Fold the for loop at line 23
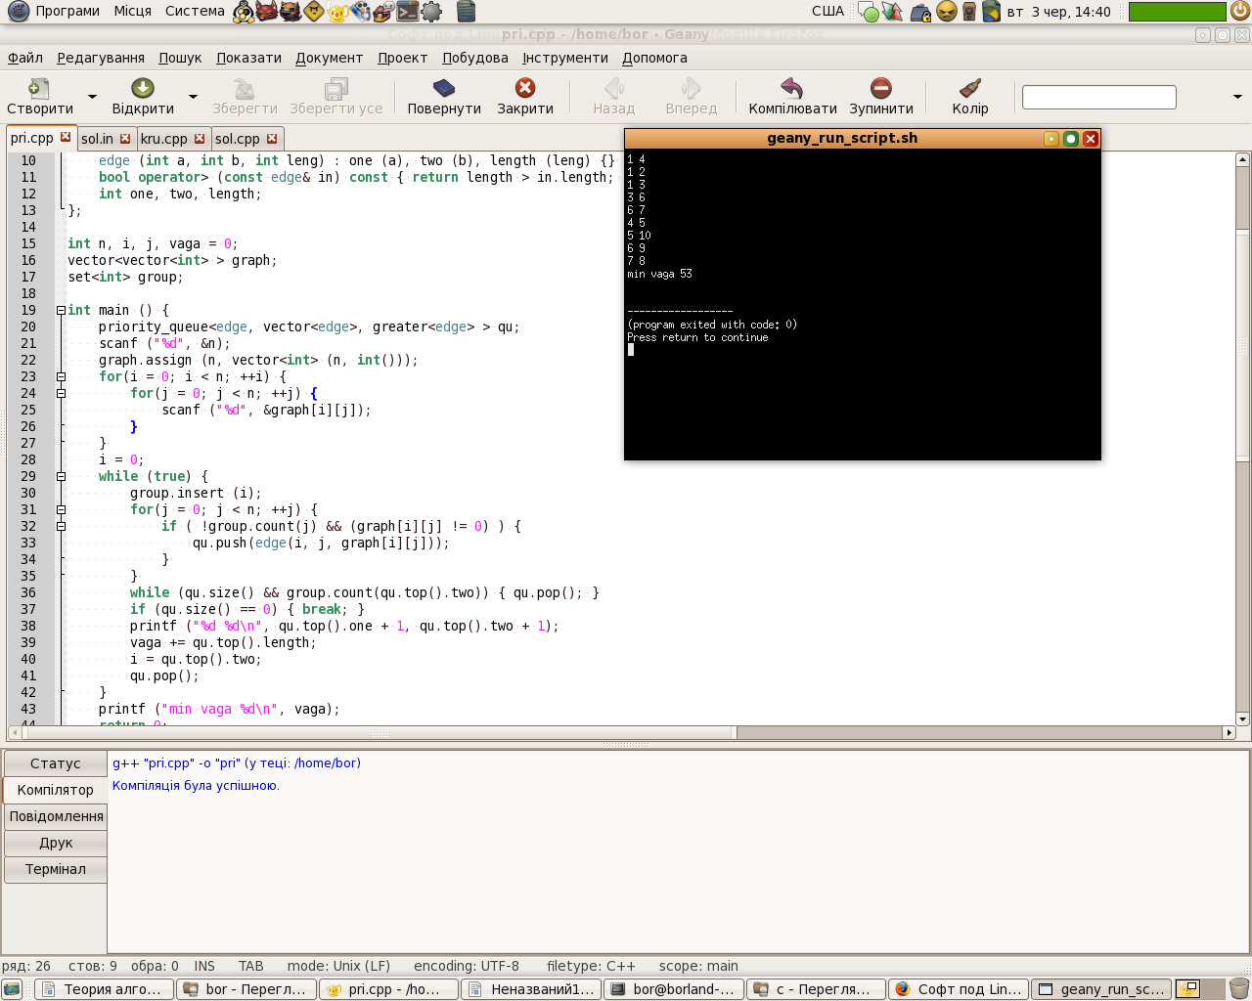 (x=61, y=376)
